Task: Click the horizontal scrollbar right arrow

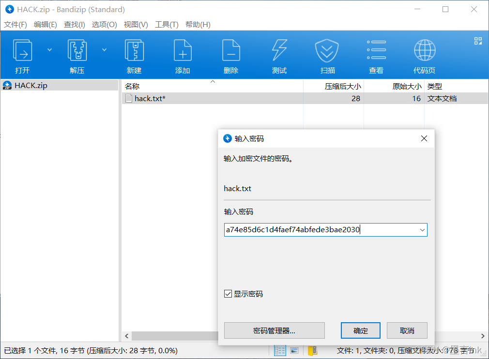Action: [483, 336]
